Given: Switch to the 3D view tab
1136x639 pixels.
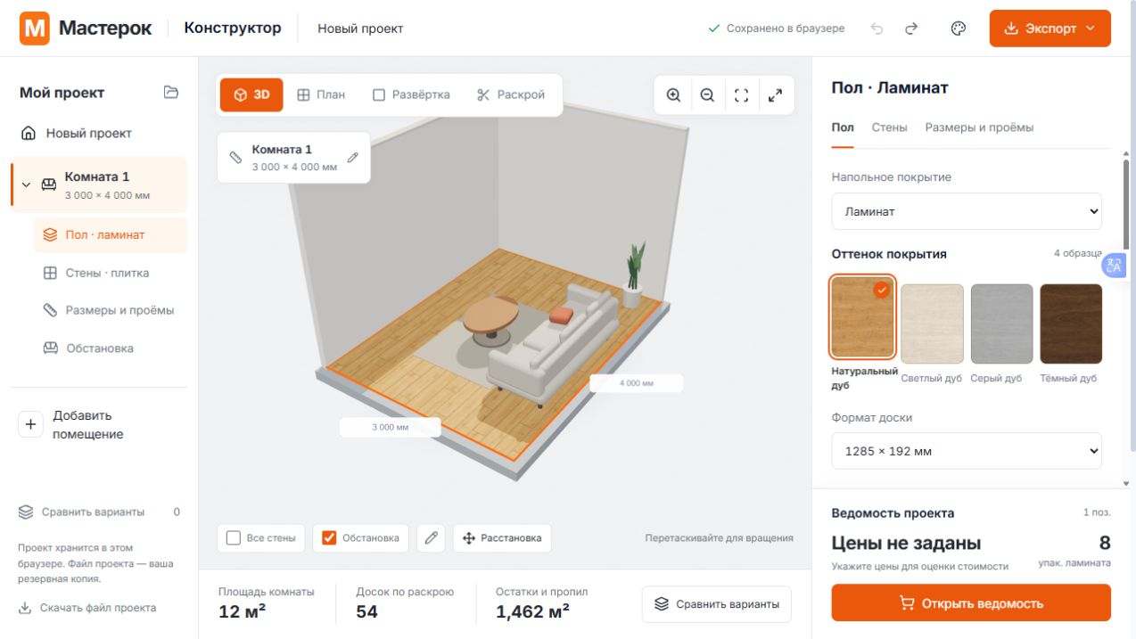Looking at the screenshot, I should coord(251,95).
